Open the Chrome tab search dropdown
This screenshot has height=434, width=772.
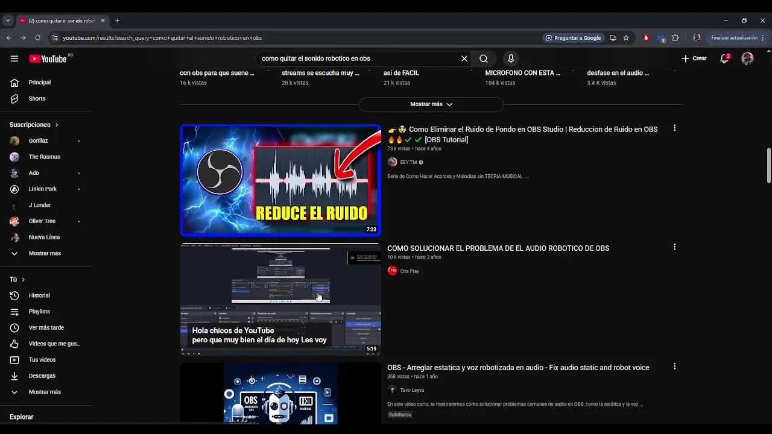[7, 20]
